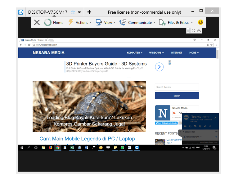
Task: Open WhatsApp from the remote taskbar
Action: 123,147
